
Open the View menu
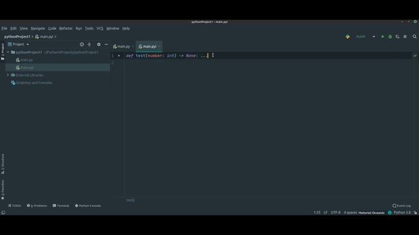pos(24,29)
